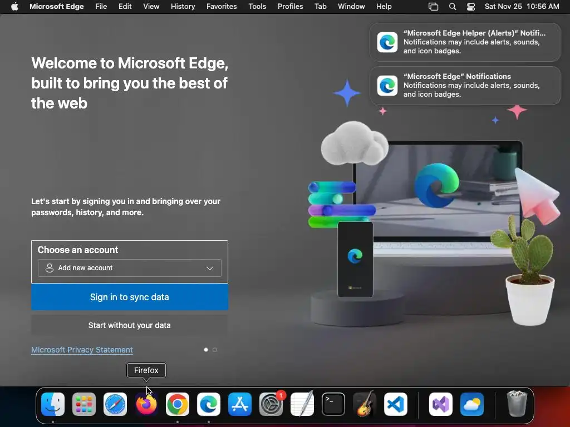Viewport: 570px width, 427px height.
Task: Open Google Chrome from the dock
Action: pyautogui.click(x=178, y=404)
